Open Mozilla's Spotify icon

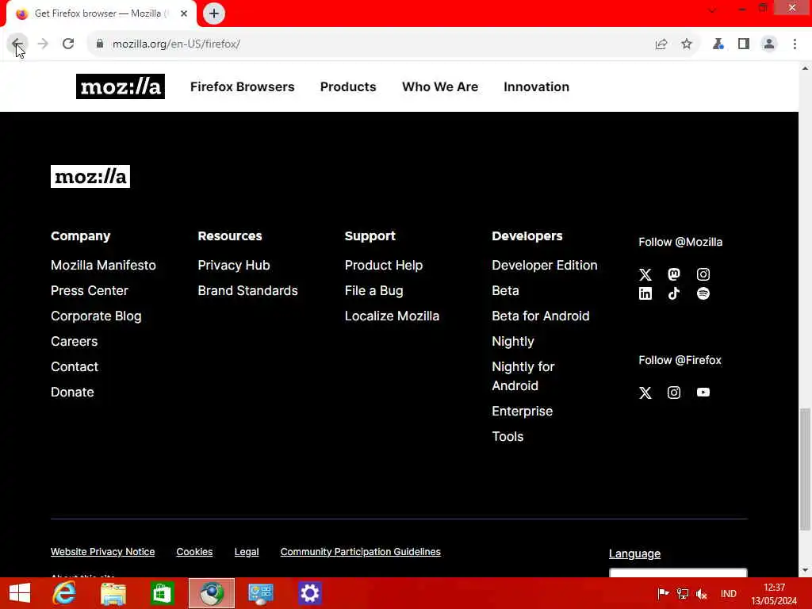coord(703,293)
